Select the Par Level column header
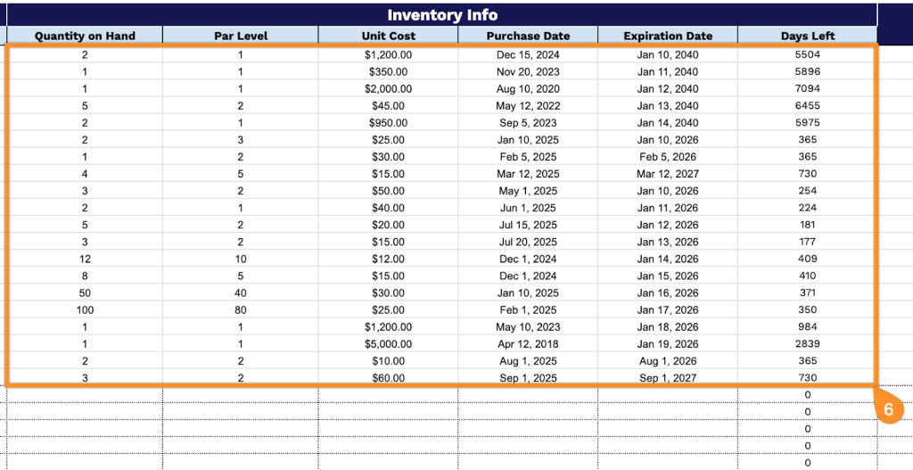 coord(241,36)
